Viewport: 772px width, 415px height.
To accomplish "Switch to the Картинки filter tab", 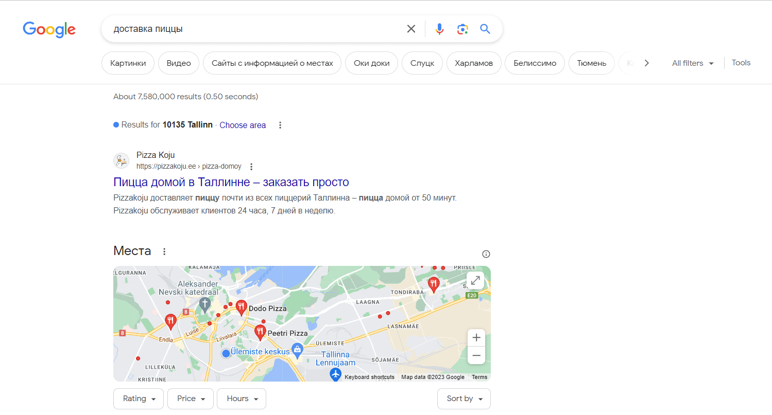I will [128, 63].
